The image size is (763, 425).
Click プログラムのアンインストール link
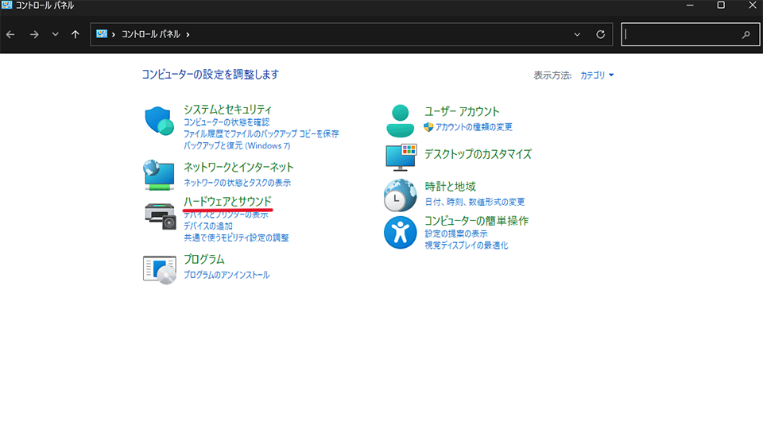click(227, 275)
